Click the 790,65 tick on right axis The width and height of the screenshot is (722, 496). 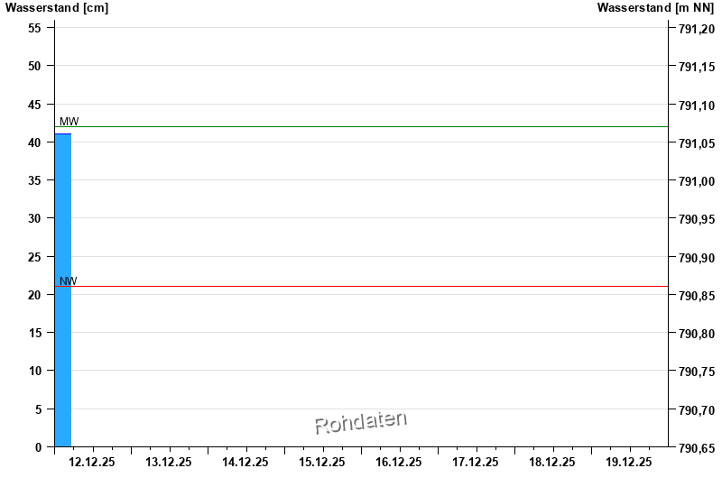point(697,448)
